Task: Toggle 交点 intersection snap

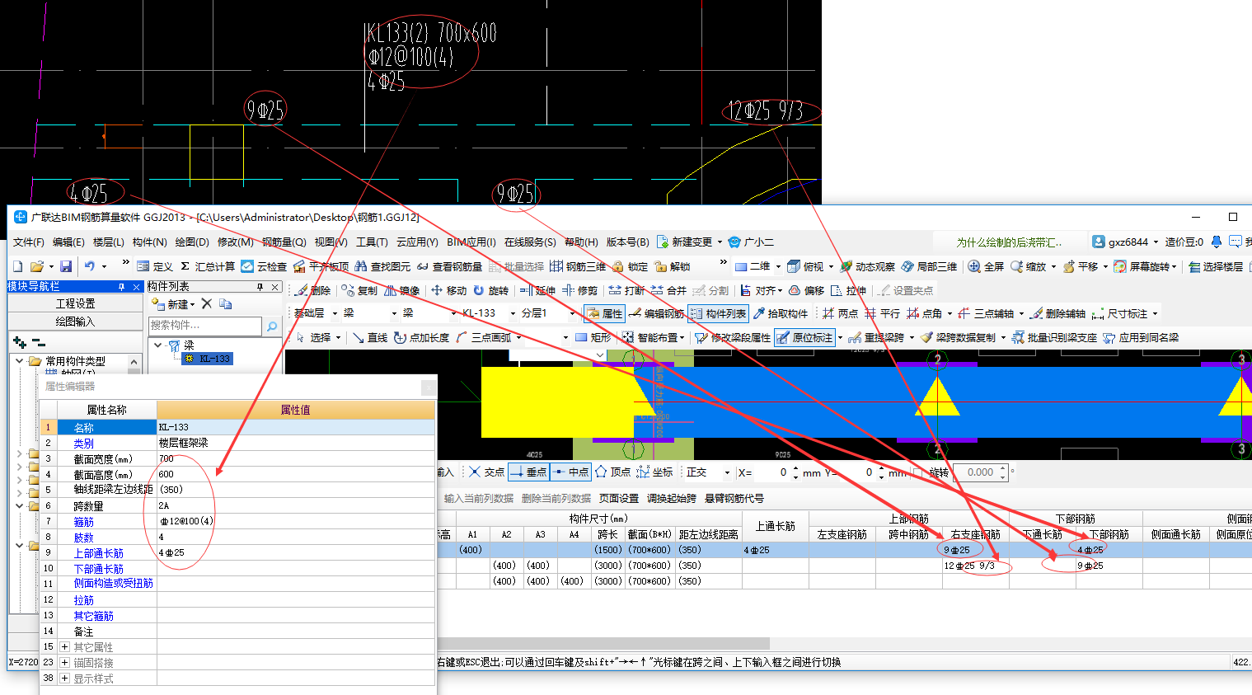Action: click(x=487, y=472)
